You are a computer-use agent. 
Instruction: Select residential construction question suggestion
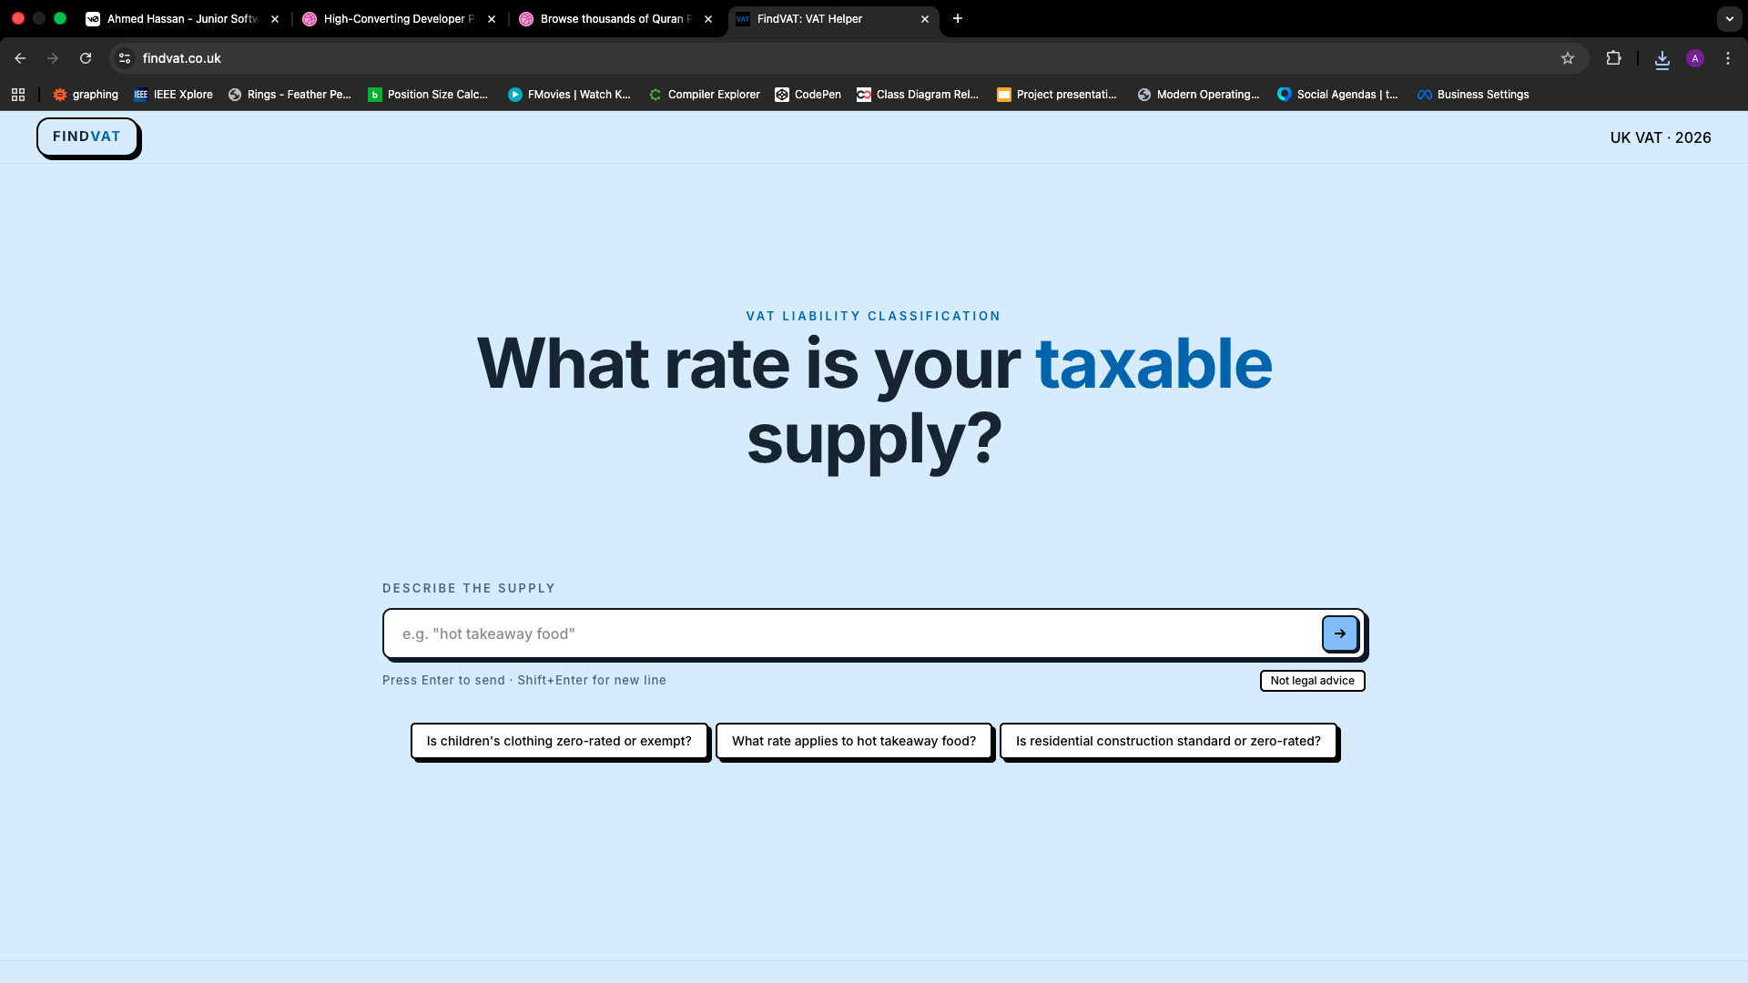tap(1168, 741)
